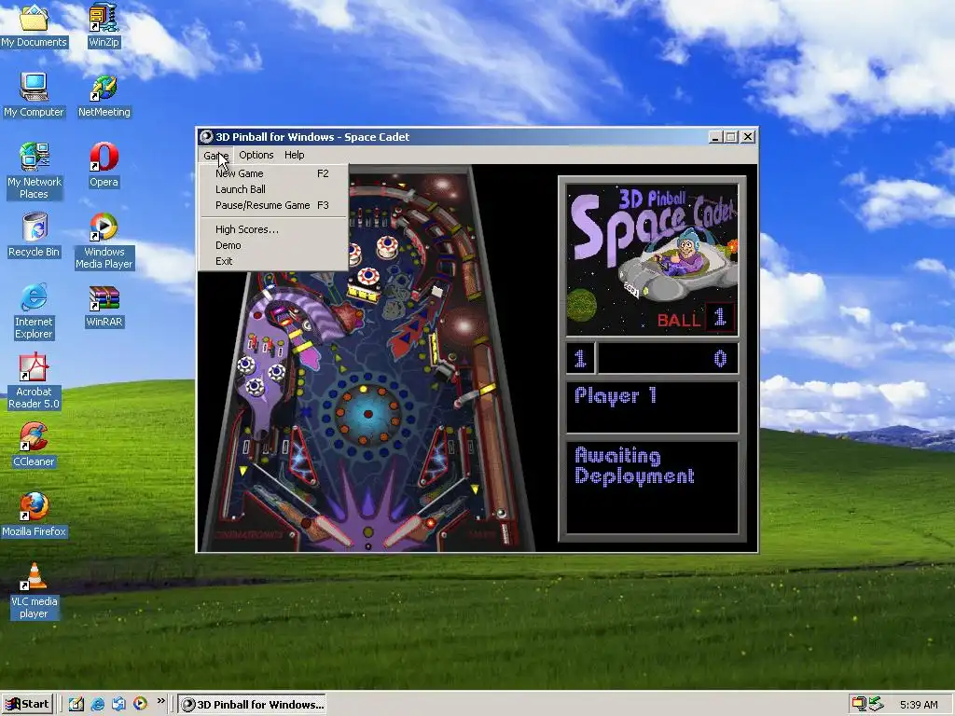Select the VLC media player shortcut
This screenshot has width=955, height=716.
[35, 590]
